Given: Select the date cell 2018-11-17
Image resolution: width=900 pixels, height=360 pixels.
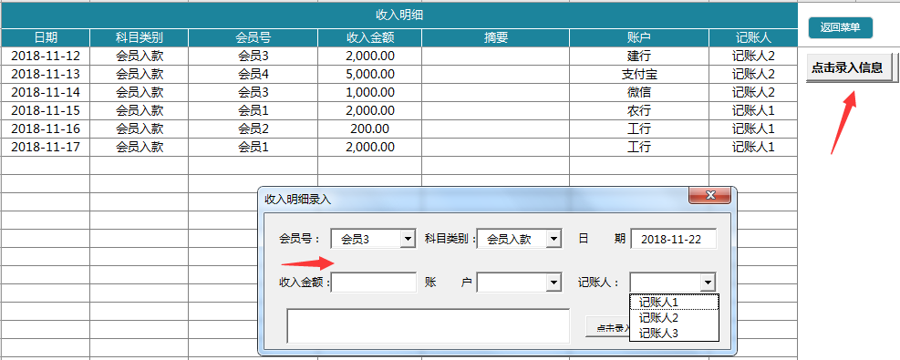Looking at the screenshot, I should pyautogui.click(x=46, y=147).
